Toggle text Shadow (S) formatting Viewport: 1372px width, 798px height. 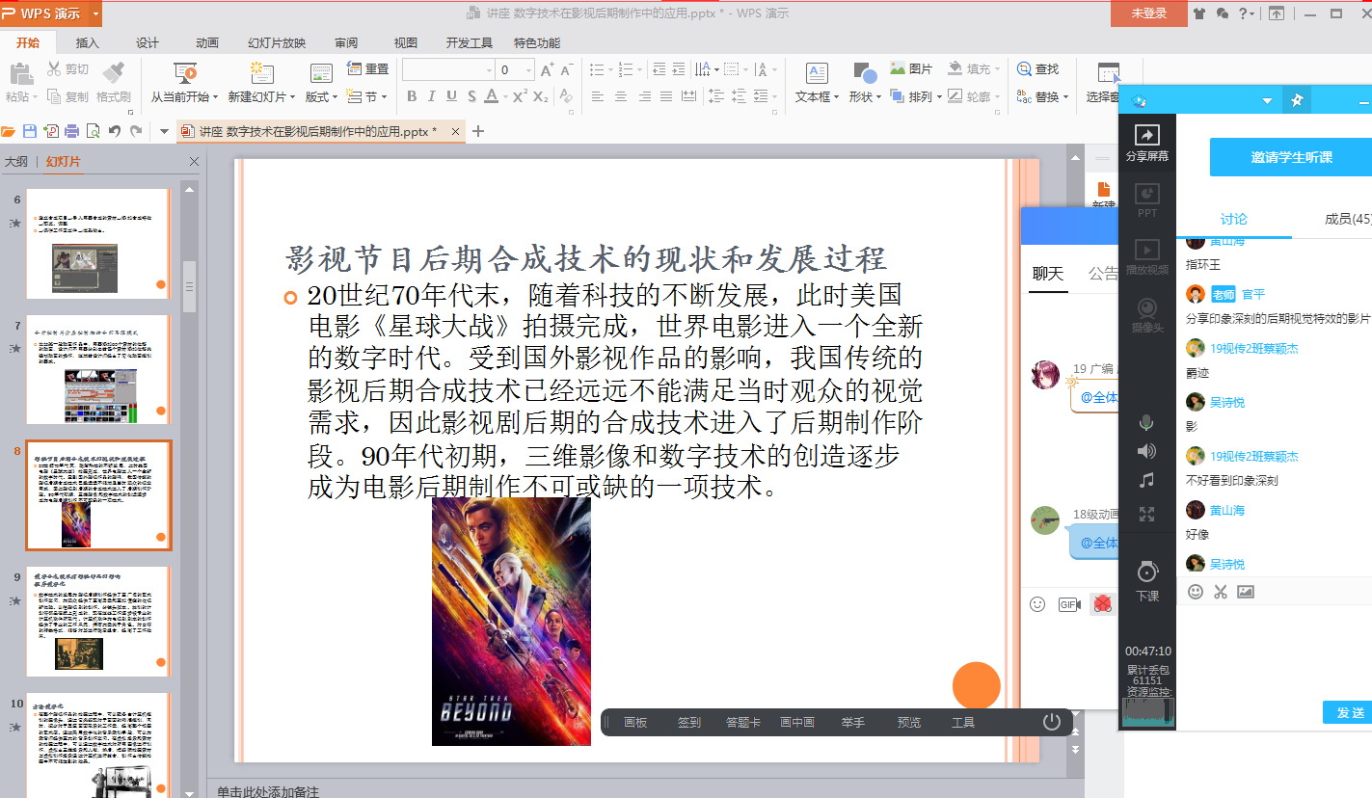[471, 96]
